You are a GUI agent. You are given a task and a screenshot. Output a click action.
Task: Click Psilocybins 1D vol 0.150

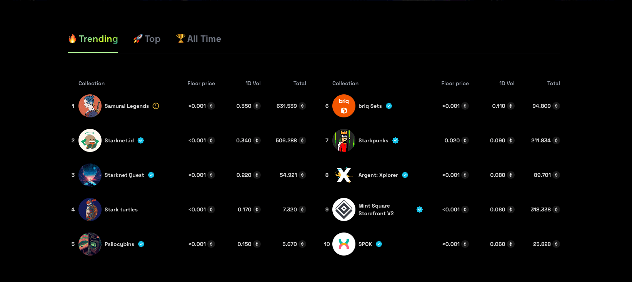(x=244, y=244)
